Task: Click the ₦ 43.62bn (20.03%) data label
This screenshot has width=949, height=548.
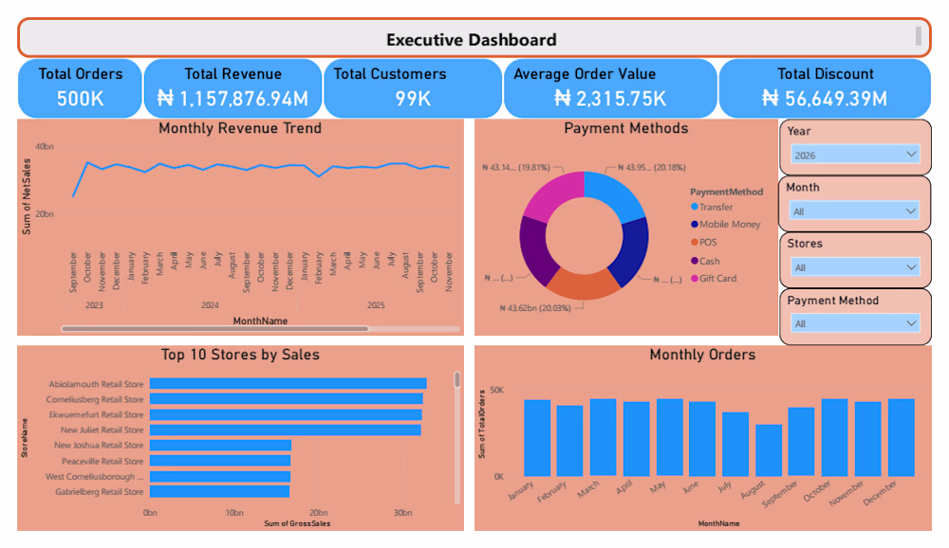Action: (535, 308)
